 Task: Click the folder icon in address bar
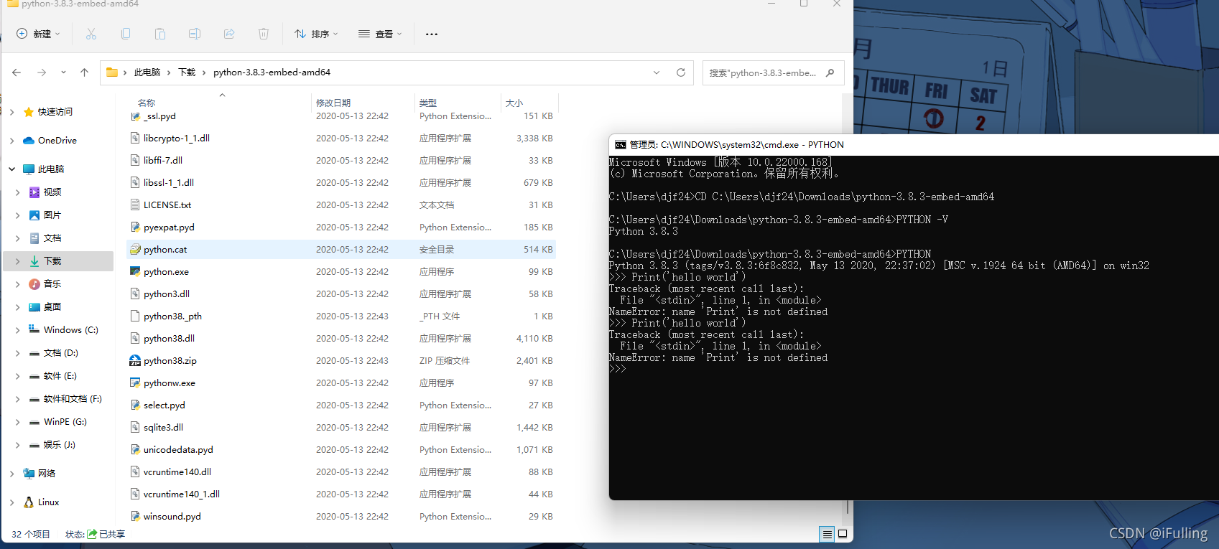point(112,72)
